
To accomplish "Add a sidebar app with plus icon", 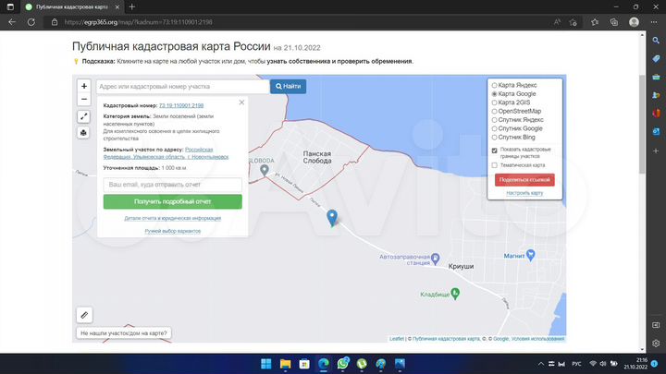I will (x=656, y=151).
